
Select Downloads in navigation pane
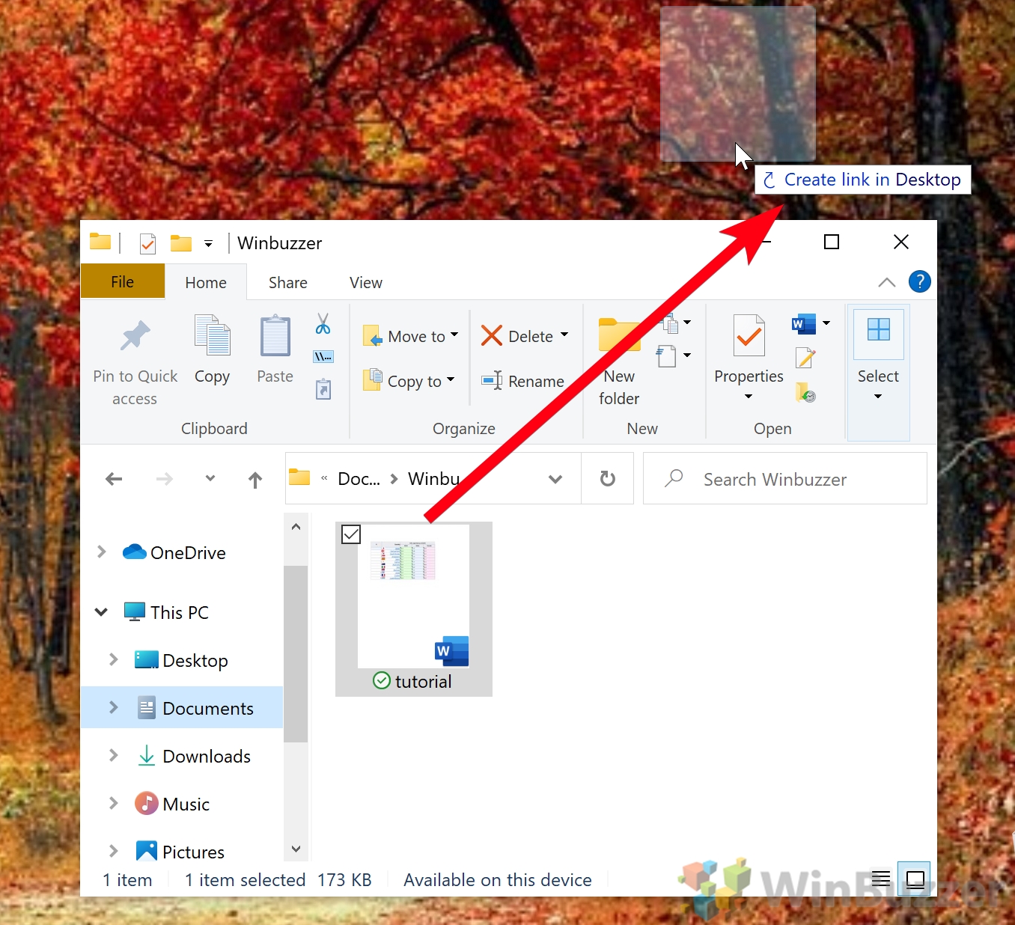tap(194, 756)
